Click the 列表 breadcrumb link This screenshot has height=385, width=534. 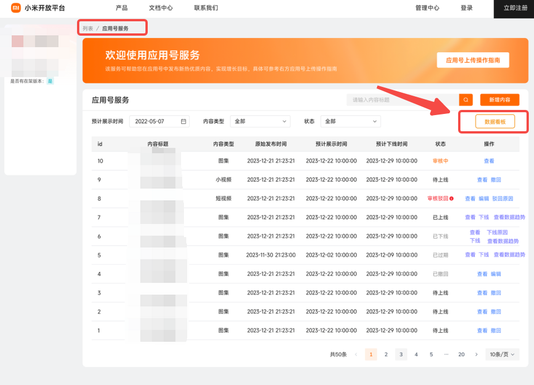coord(87,28)
